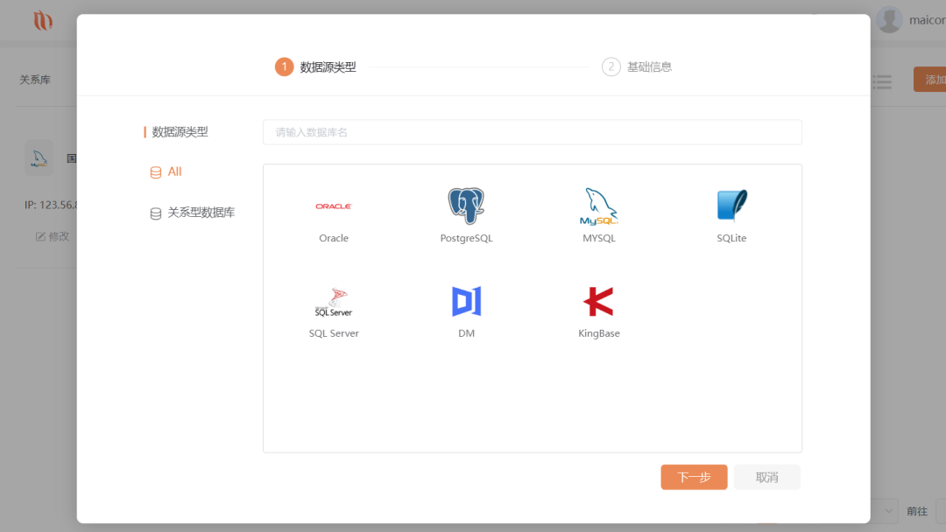Click the 修改 link in background
The height and width of the screenshot is (532, 946).
click(x=53, y=236)
